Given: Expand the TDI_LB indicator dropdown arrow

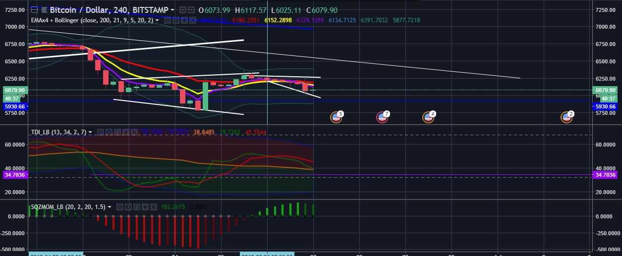Looking at the screenshot, I should click(90, 132).
